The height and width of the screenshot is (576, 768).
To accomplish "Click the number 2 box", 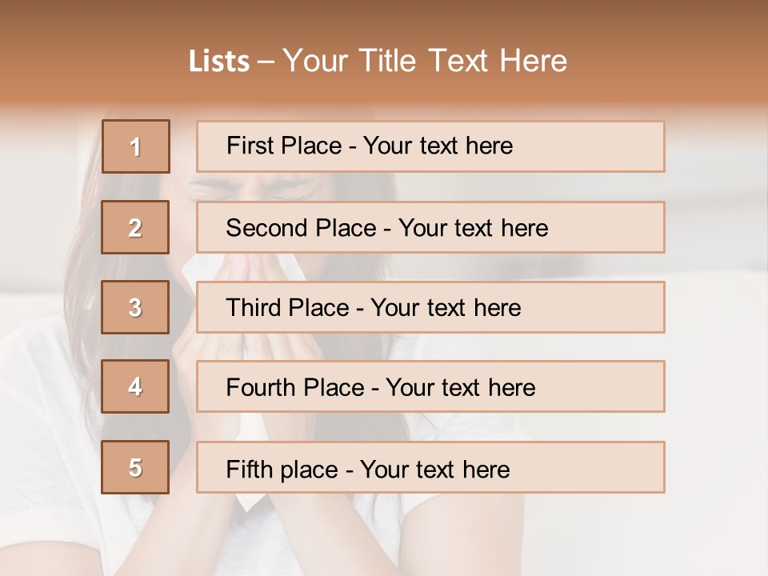I will pos(135,227).
